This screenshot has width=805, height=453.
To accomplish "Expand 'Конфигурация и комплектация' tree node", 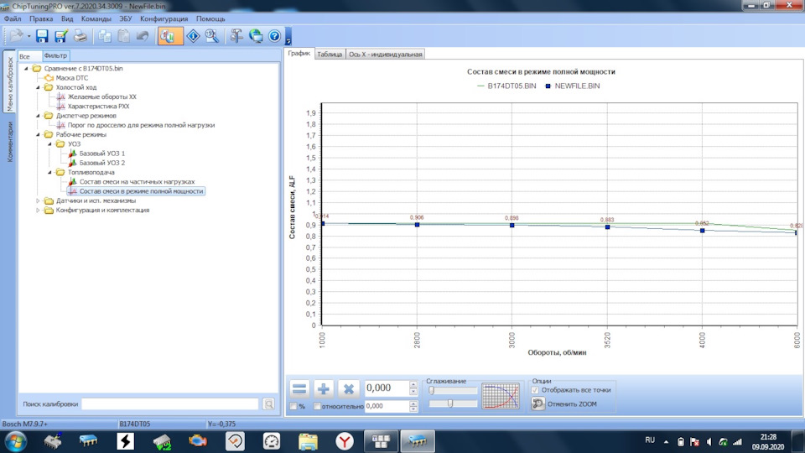I will 38,210.
